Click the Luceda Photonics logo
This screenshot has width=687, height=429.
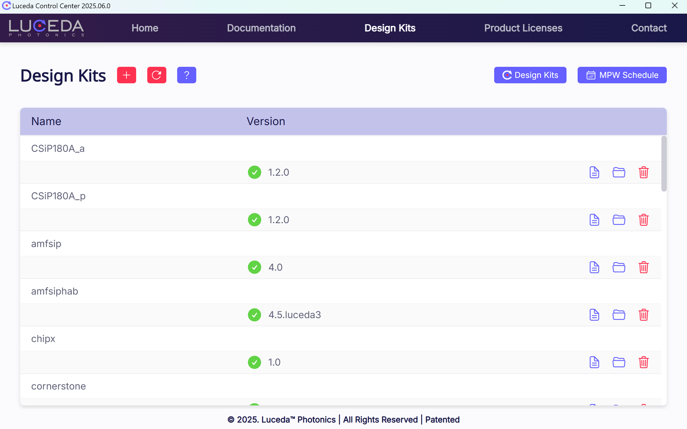46,28
